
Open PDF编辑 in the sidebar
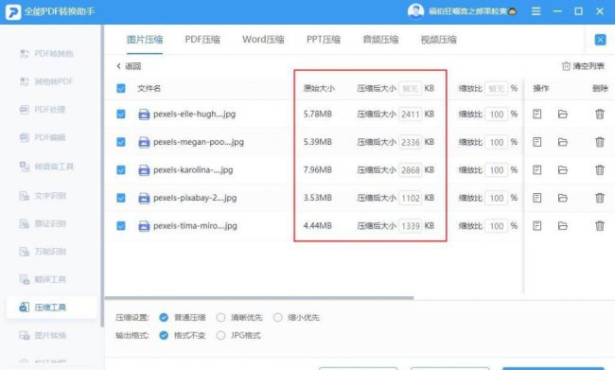click(x=43, y=137)
